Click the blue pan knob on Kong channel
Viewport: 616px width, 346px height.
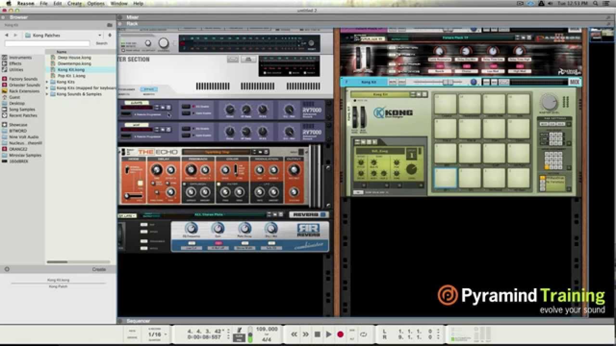[x=474, y=82]
